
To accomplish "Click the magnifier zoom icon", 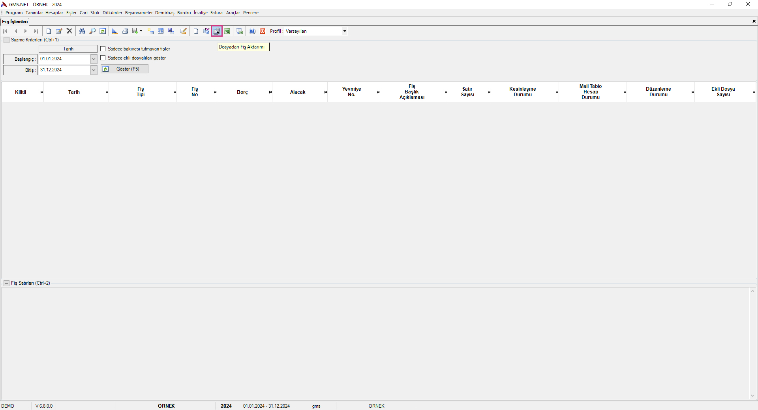I will [92, 31].
